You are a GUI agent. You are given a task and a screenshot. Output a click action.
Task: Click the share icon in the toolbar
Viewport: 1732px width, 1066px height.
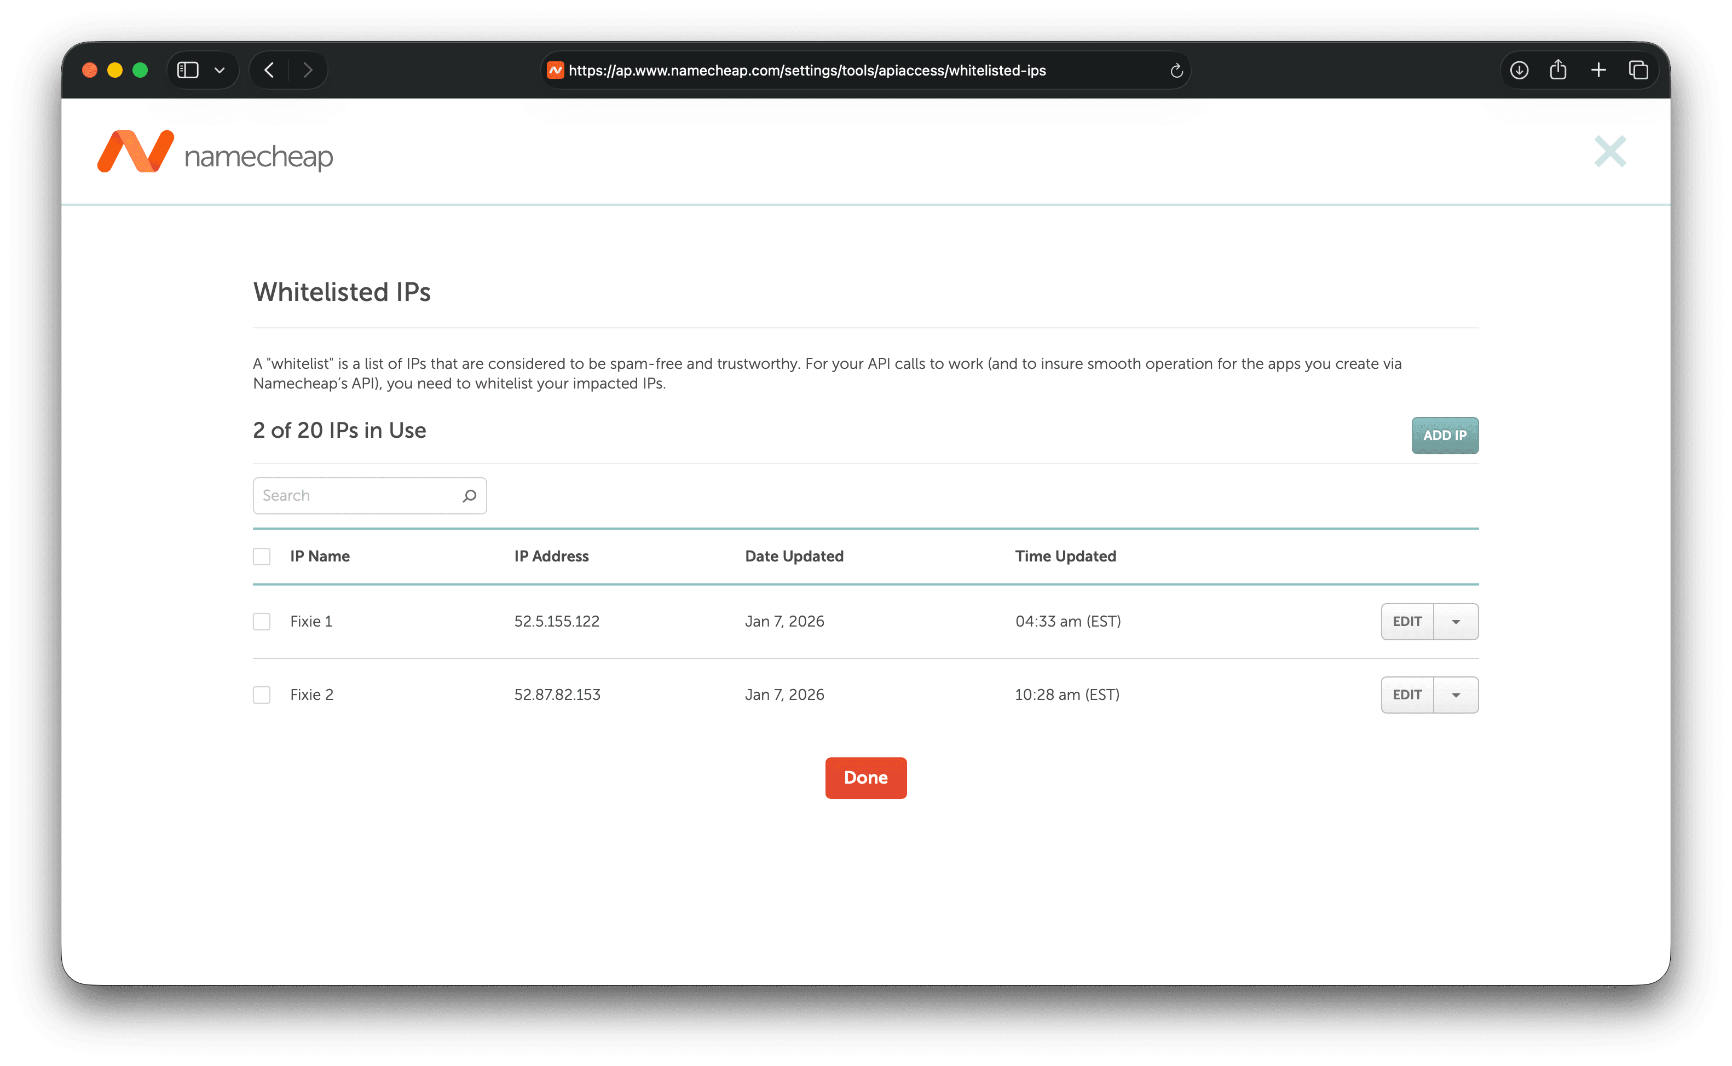tap(1559, 70)
